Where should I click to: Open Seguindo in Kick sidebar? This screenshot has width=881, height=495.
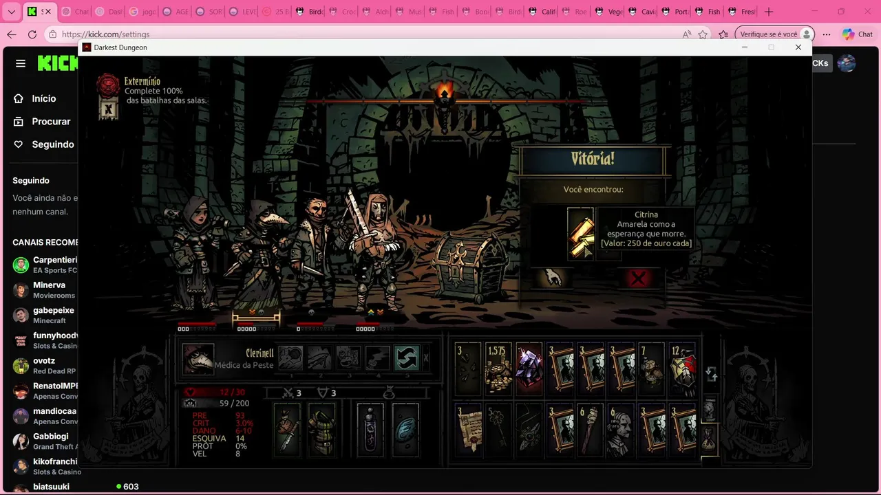(43, 144)
